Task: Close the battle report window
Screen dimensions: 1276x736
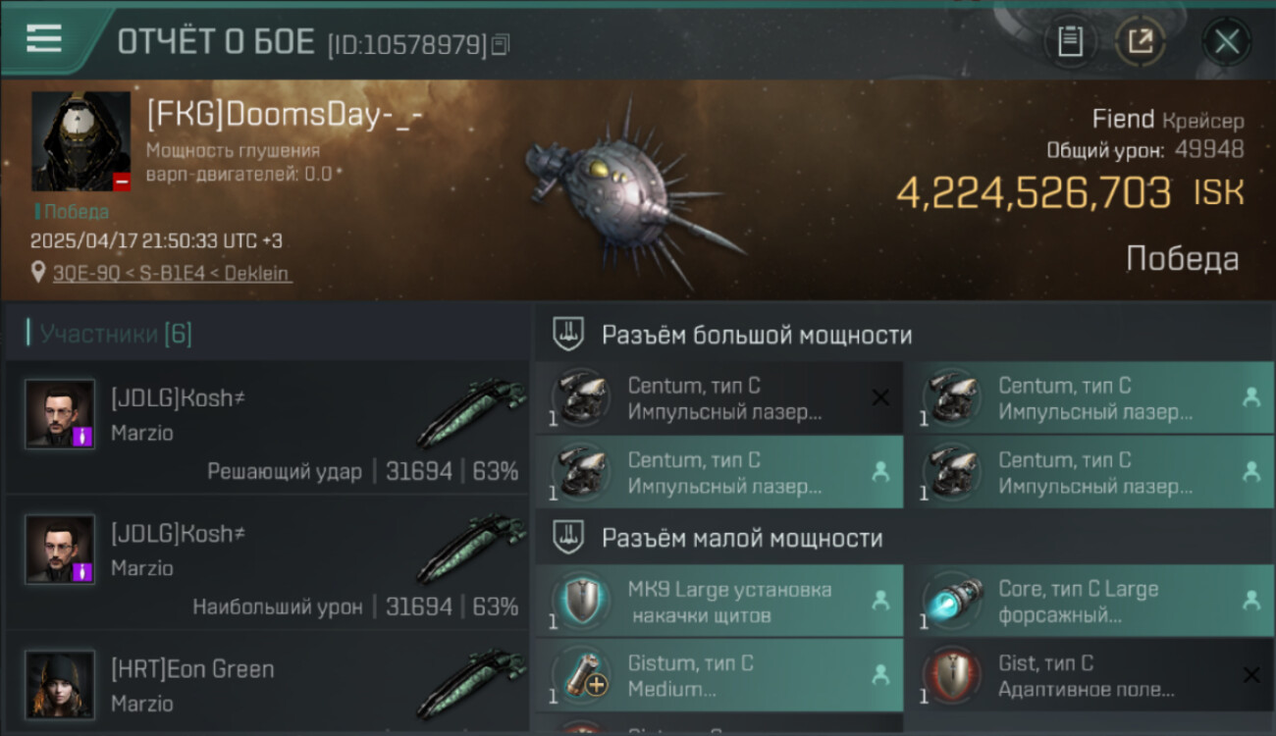Action: coord(1226,42)
